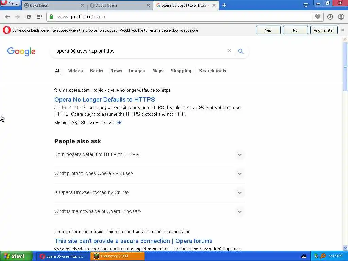Click the keyboard icon in taskbar
The height and width of the screenshot is (261, 348).
pyautogui.click(x=304, y=256)
